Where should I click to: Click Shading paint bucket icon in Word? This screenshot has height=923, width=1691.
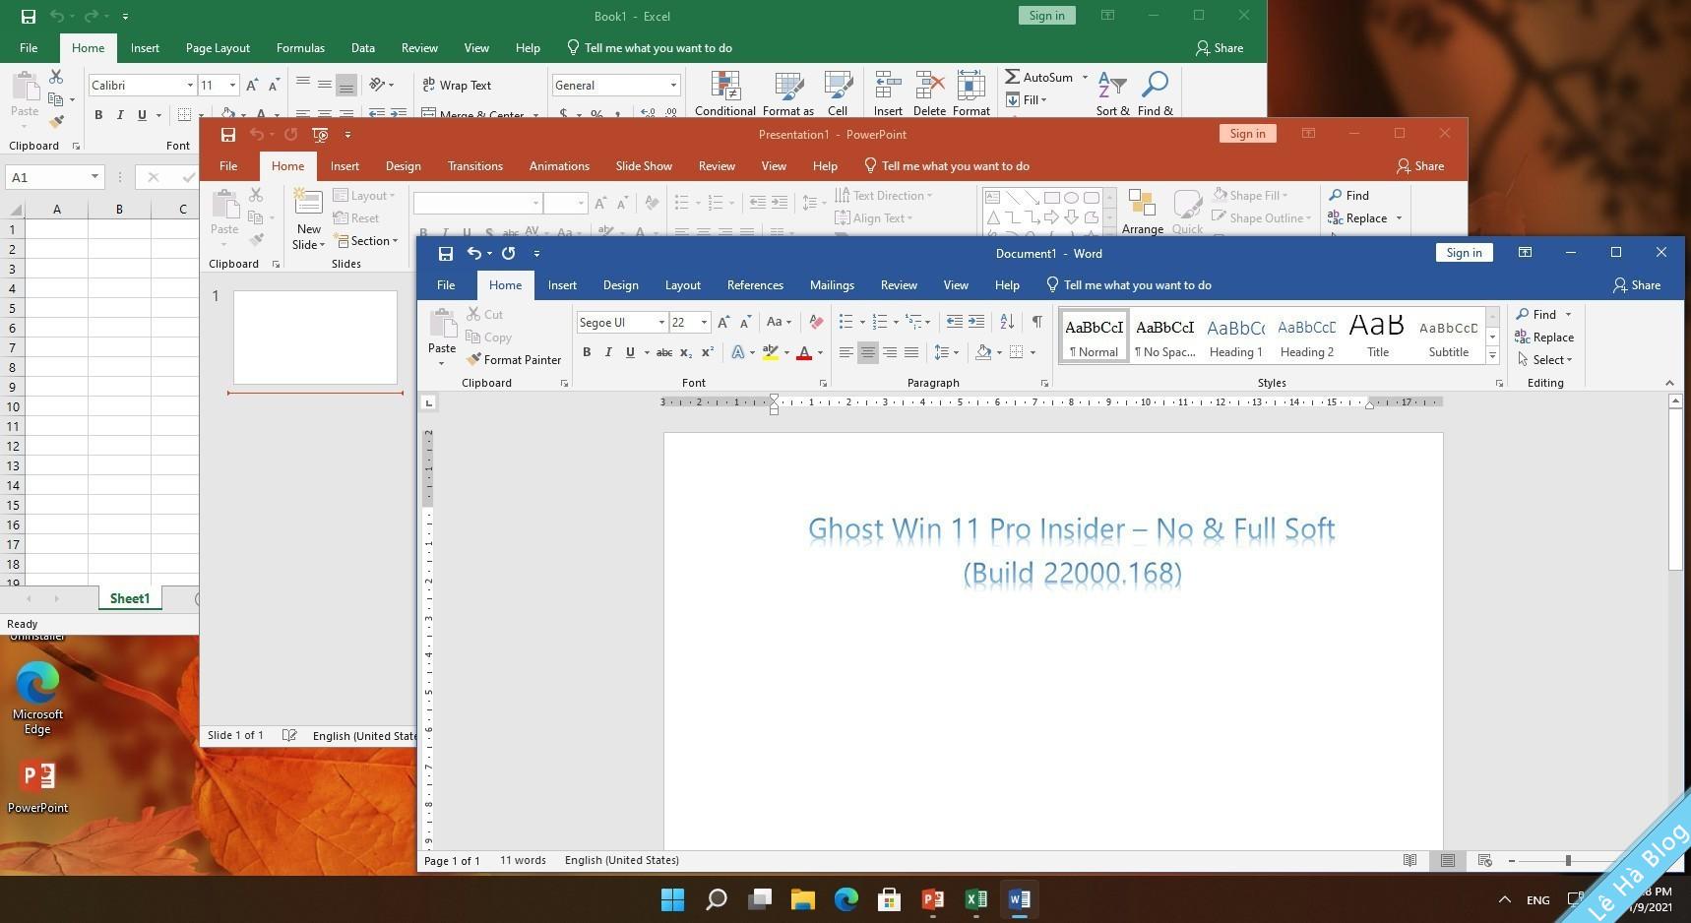tap(982, 352)
